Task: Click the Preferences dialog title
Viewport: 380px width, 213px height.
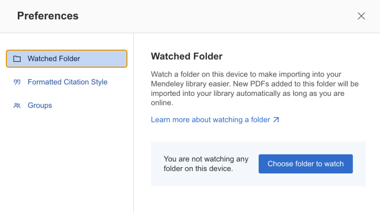Action: pyautogui.click(x=48, y=16)
